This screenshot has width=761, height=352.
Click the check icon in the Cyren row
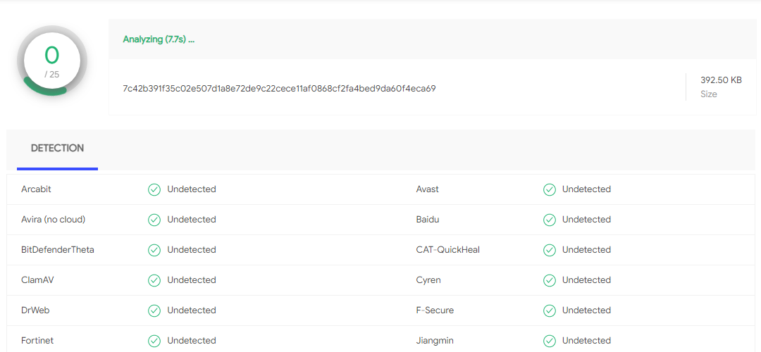(550, 280)
